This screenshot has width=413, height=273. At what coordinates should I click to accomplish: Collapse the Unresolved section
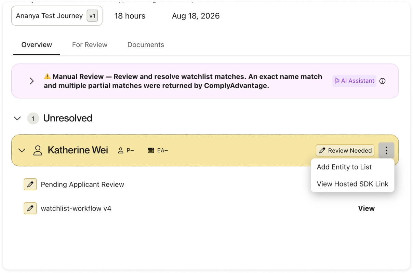coord(17,119)
